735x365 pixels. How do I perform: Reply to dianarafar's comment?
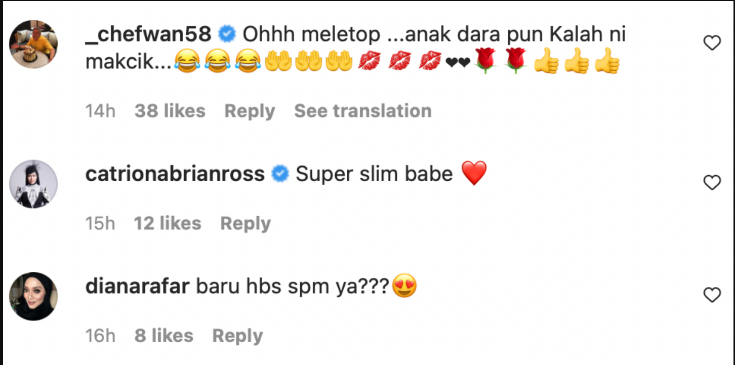point(237,336)
